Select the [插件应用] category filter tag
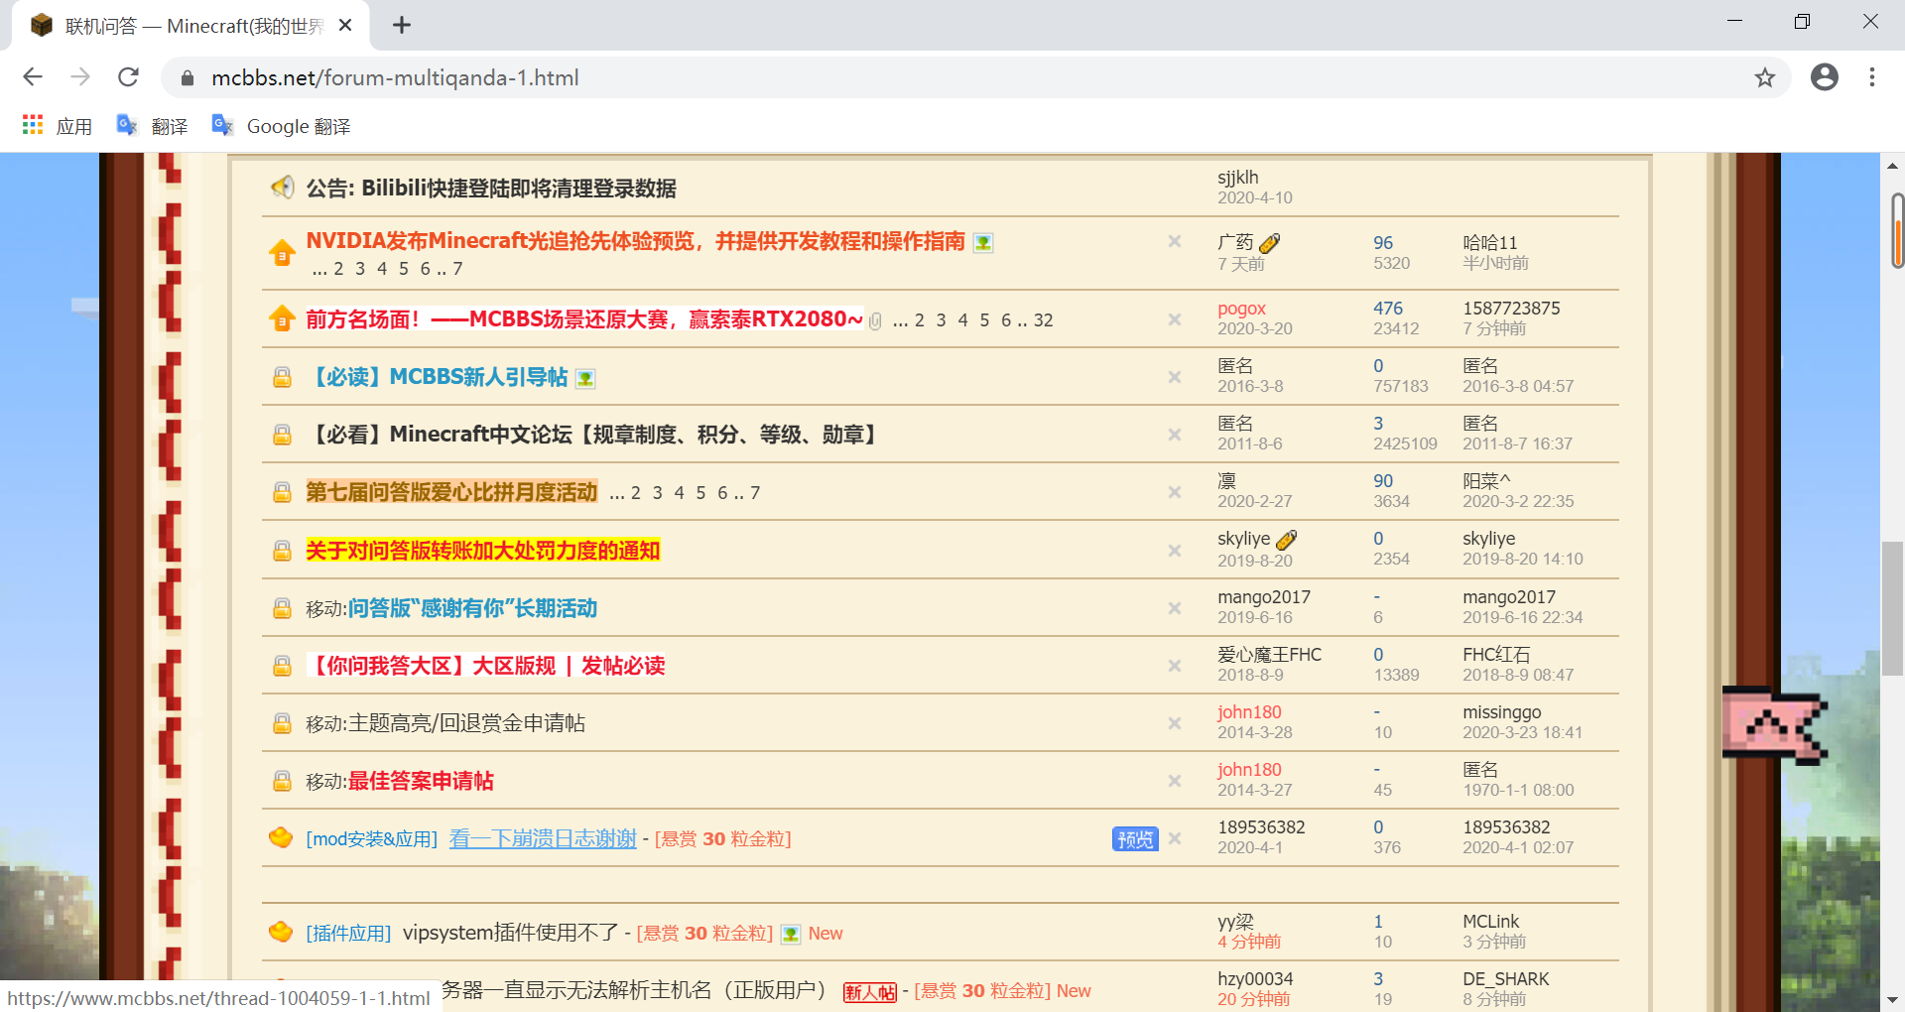The image size is (1905, 1012). 348,934
